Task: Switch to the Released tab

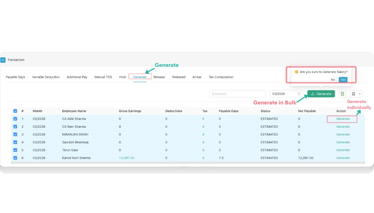Action: point(179,77)
